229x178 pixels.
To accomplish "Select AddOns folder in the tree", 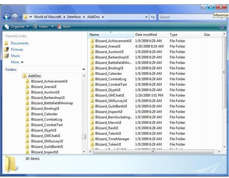I will point(34,76).
